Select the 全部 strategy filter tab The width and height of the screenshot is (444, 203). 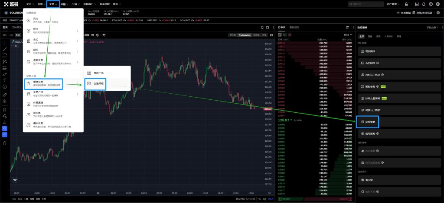coord(362,36)
